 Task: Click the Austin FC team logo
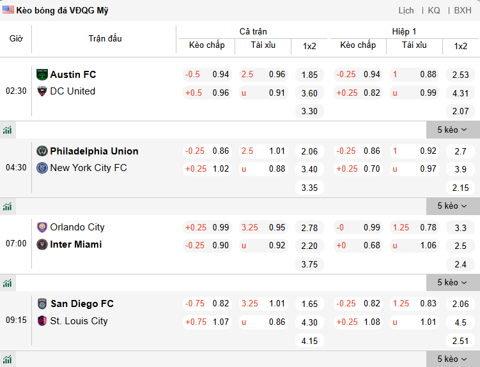pyautogui.click(x=42, y=75)
